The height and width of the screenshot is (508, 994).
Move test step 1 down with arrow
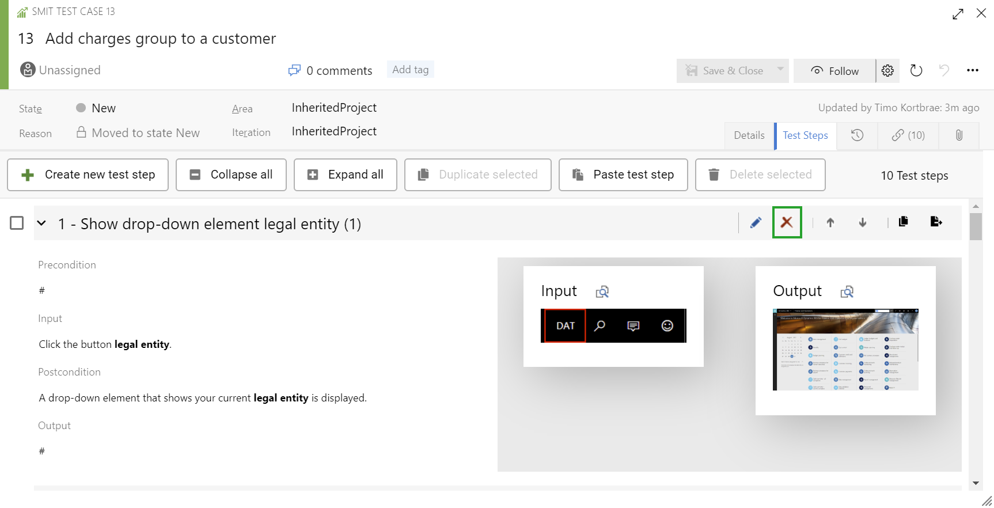[862, 223]
